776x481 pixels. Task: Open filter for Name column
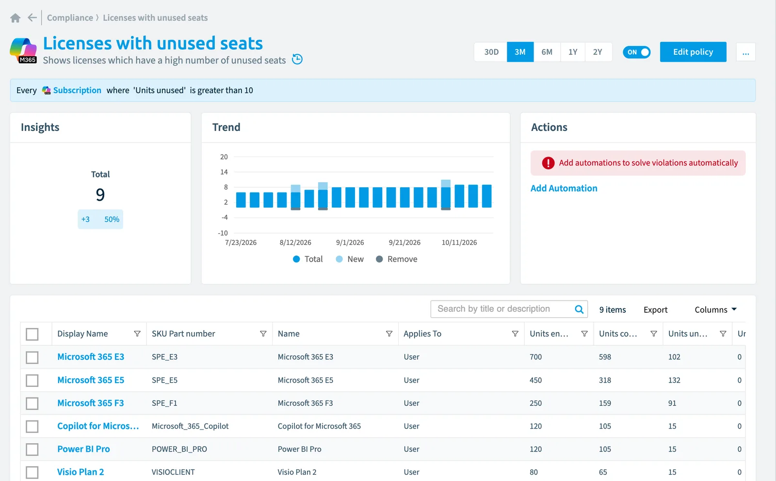pyautogui.click(x=389, y=334)
